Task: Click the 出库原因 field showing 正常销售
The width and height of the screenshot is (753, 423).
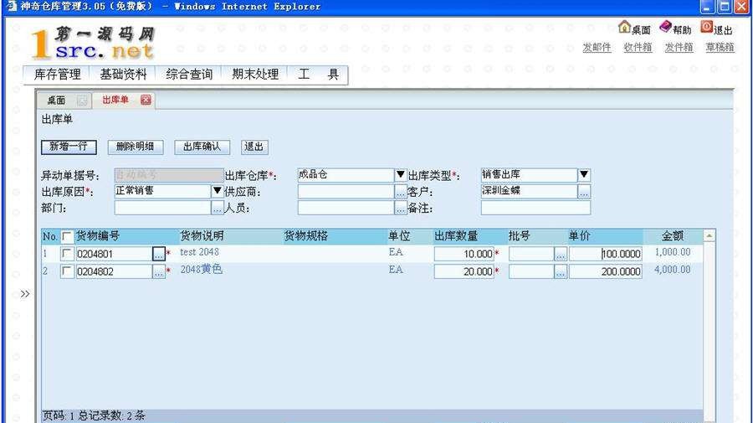Action: tap(163, 191)
